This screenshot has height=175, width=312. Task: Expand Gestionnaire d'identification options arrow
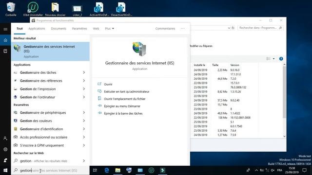click(x=84, y=129)
